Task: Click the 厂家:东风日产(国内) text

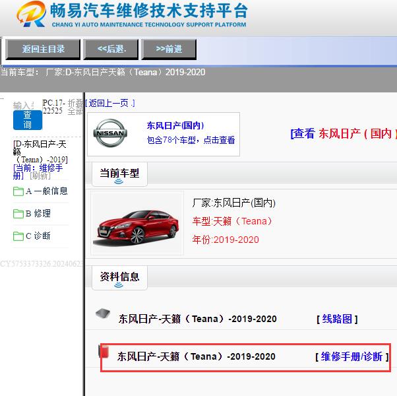Action: click(x=233, y=203)
